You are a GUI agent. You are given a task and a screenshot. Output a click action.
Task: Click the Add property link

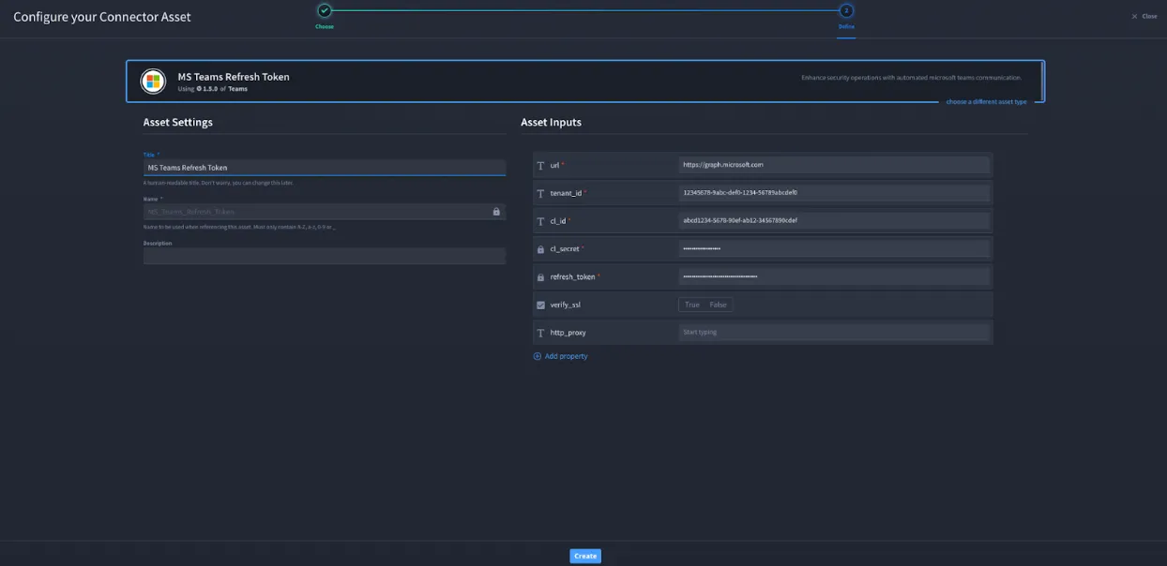pyautogui.click(x=561, y=356)
